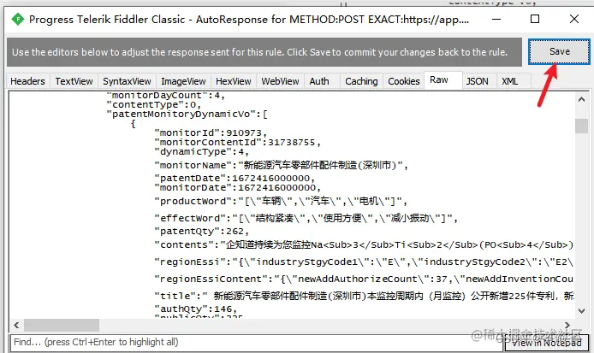Click the "contents" line
594x353 pixels.
pyautogui.click(x=364, y=244)
